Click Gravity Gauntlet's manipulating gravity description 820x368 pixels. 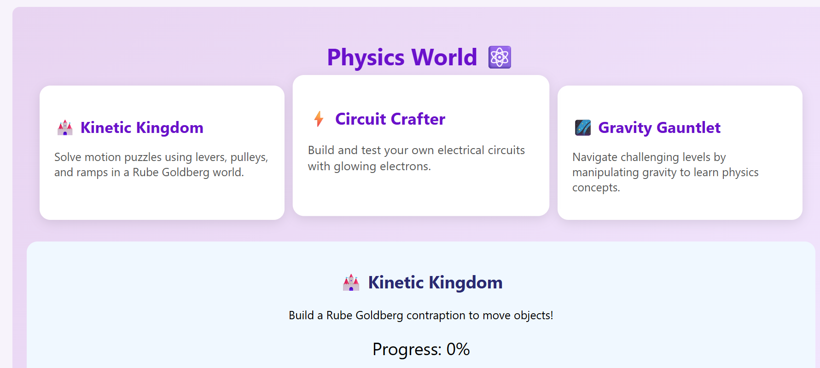click(665, 172)
